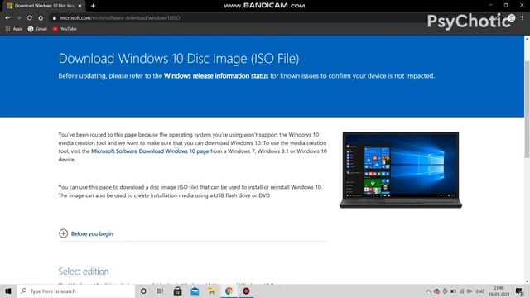View site security lock info
The width and height of the screenshot is (530, 298).
pyautogui.click(x=55, y=18)
